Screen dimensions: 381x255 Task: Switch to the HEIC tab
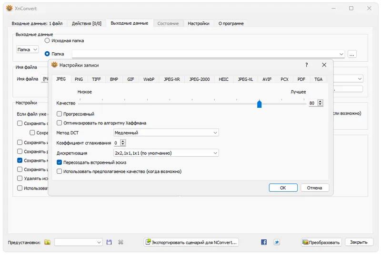[x=223, y=79]
